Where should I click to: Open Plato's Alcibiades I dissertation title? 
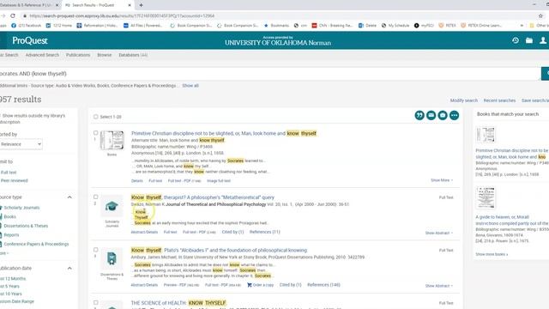coord(219,250)
